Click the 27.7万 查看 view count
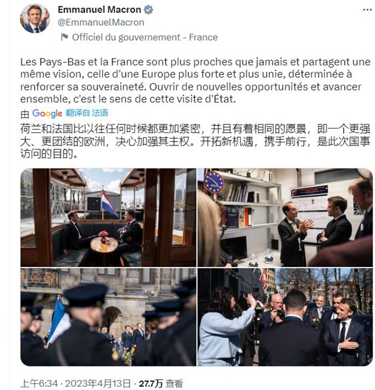Image resolution: width=375 pixels, height=390 pixels. 161,383
